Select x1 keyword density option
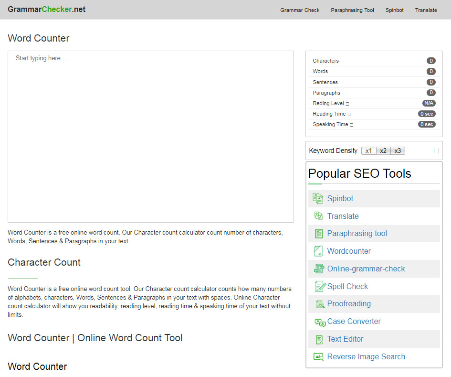This screenshot has width=451, height=377. pos(368,151)
